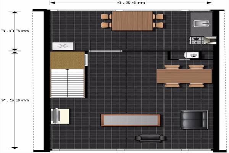Click the grey coffee table in center
Viewport: 229px width, 153px height.
(130, 120)
